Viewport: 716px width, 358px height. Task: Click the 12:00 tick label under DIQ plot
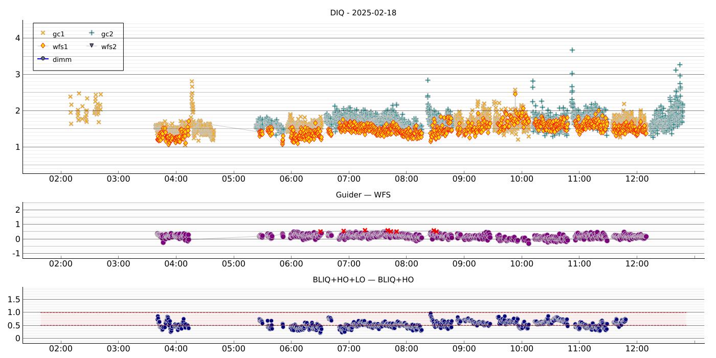pos(637,179)
